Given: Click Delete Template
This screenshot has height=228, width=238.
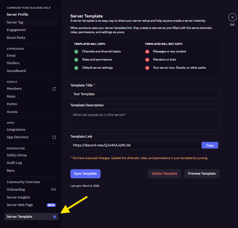Looking at the screenshot, I should (x=164, y=173).
